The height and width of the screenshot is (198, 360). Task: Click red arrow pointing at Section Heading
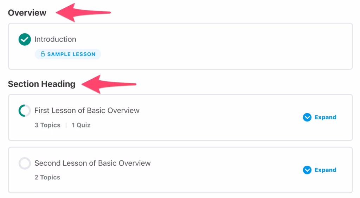[109, 84]
